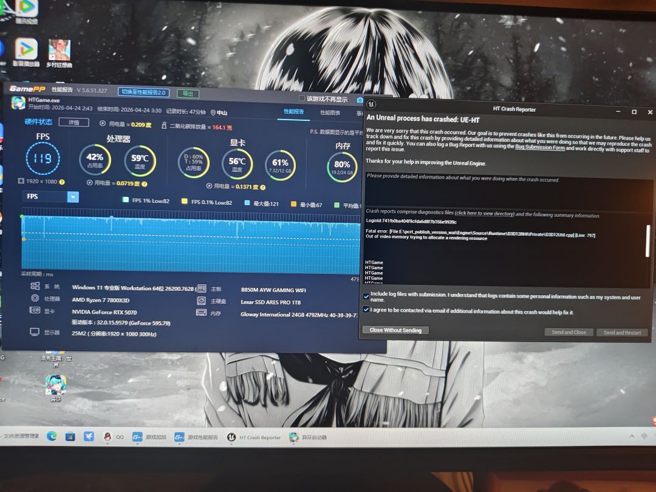656x492 pixels.
Task: Select the 性能报告 tab
Action: pos(294,111)
